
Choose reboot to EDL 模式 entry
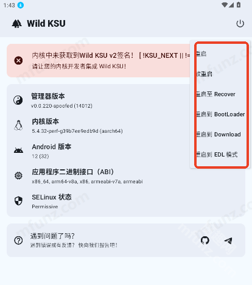(x=220, y=154)
